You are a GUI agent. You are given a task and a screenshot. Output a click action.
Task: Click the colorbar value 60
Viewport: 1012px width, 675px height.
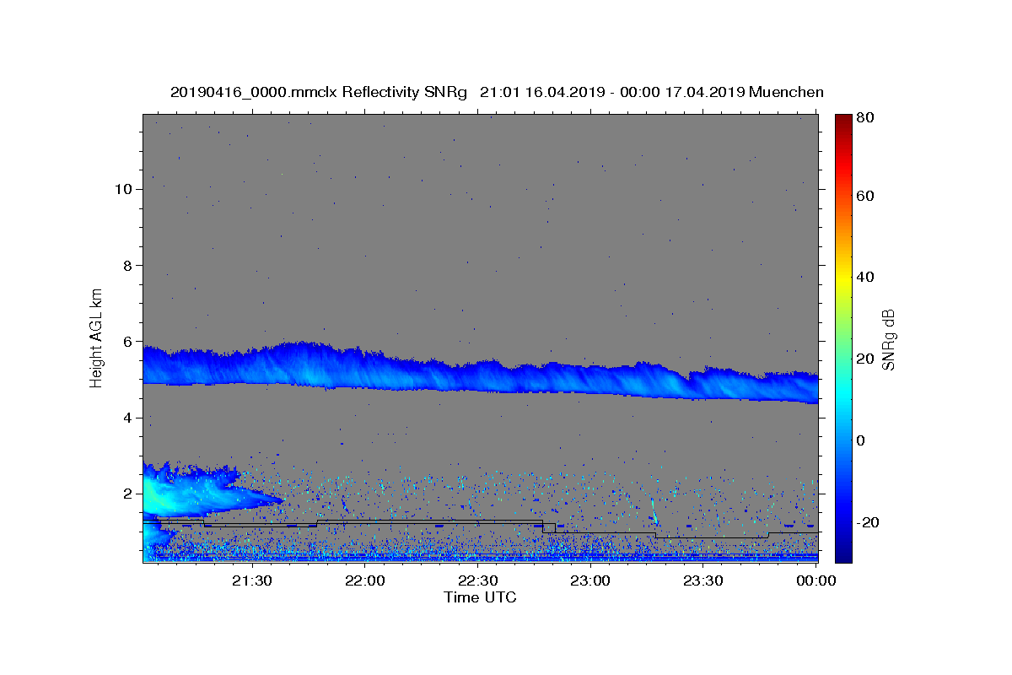click(x=865, y=196)
